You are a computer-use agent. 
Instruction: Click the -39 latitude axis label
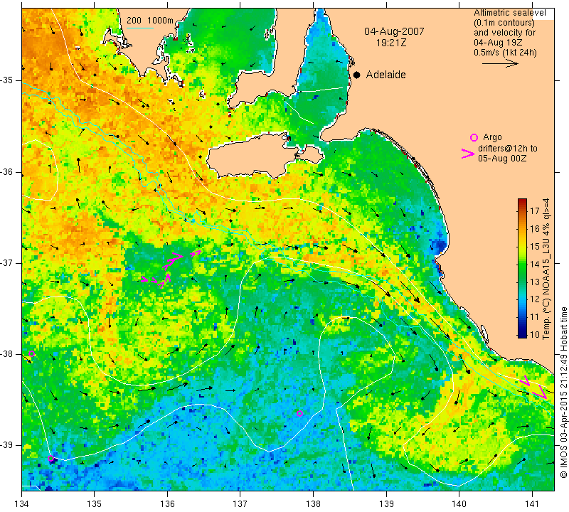(x=8, y=445)
